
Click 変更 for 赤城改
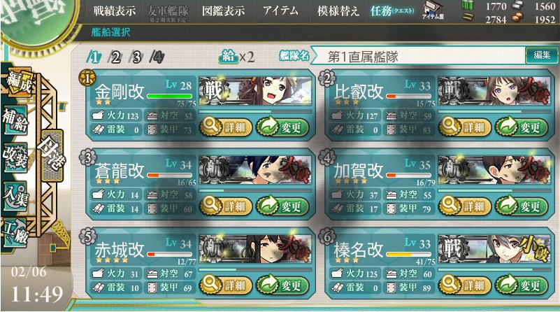(282, 285)
